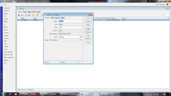Click the undo arrow in WinBox toolbar

pos(2,5)
